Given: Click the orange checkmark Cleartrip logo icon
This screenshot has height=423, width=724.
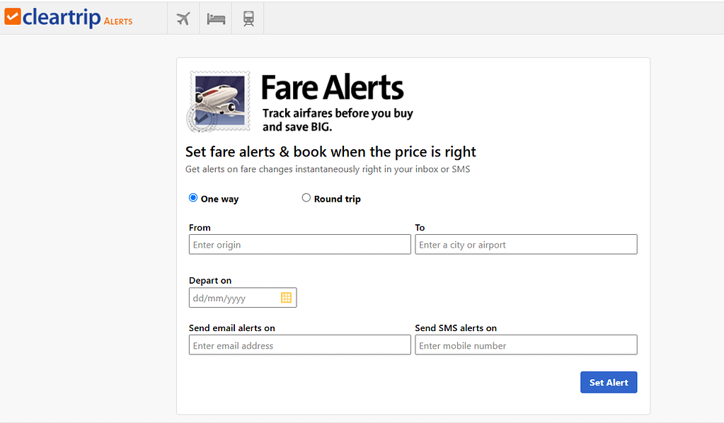Looking at the screenshot, I should (13, 16).
